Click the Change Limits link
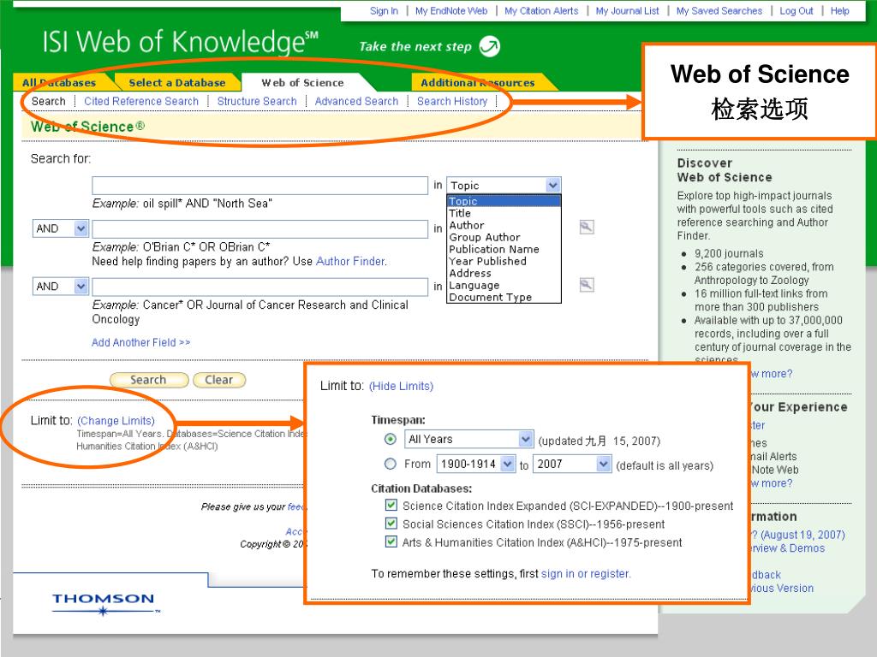877x657 pixels. [116, 421]
